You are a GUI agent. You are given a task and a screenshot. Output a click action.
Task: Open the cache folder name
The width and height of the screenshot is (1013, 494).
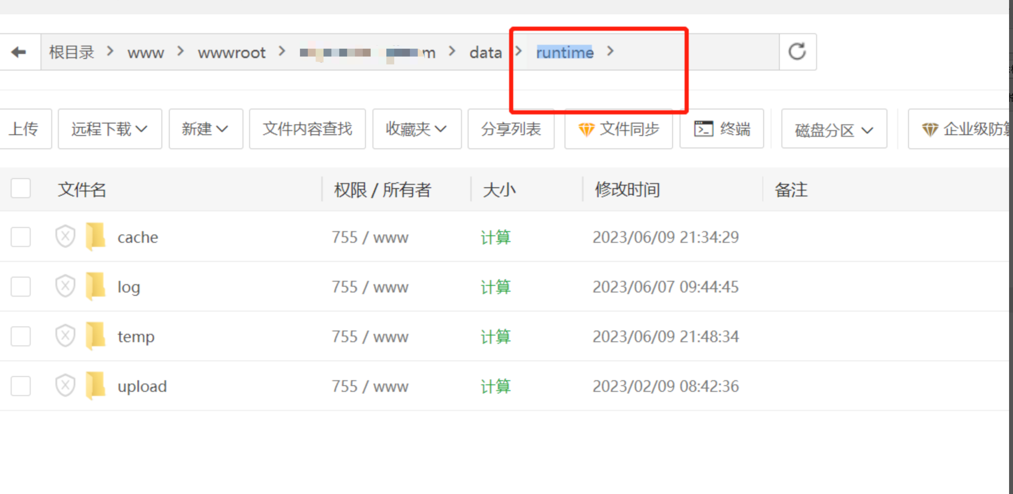click(x=138, y=237)
